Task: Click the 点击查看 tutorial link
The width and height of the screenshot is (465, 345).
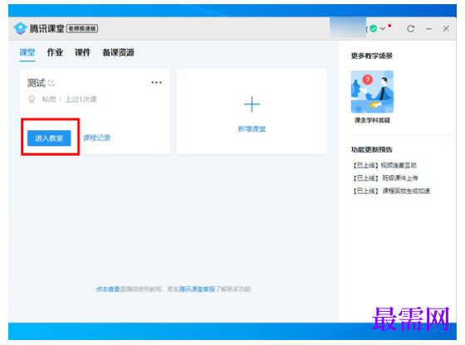Action: pos(108,289)
